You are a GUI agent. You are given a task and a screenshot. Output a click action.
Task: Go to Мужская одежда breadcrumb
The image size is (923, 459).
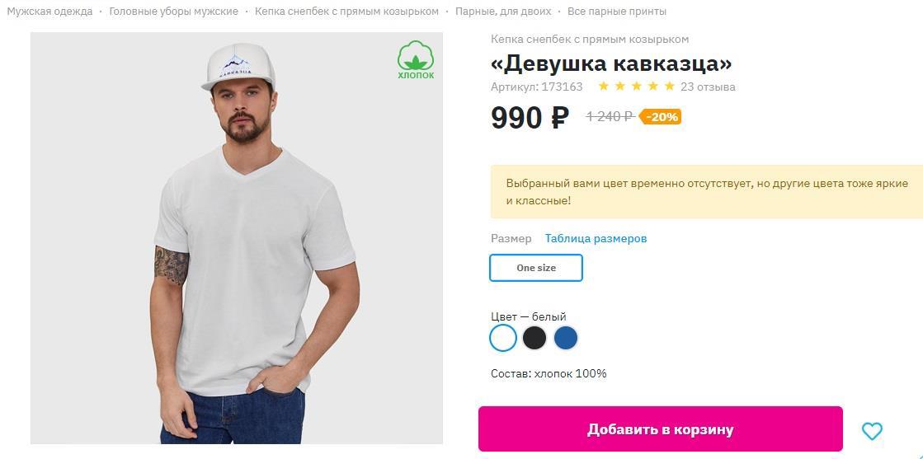pos(49,12)
